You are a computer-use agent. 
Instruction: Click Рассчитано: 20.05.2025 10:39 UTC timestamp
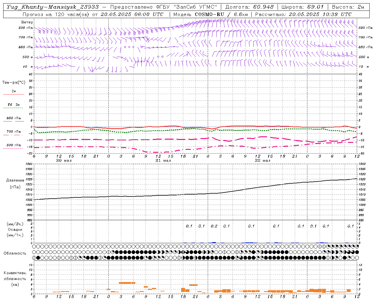[x=303, y=14]
